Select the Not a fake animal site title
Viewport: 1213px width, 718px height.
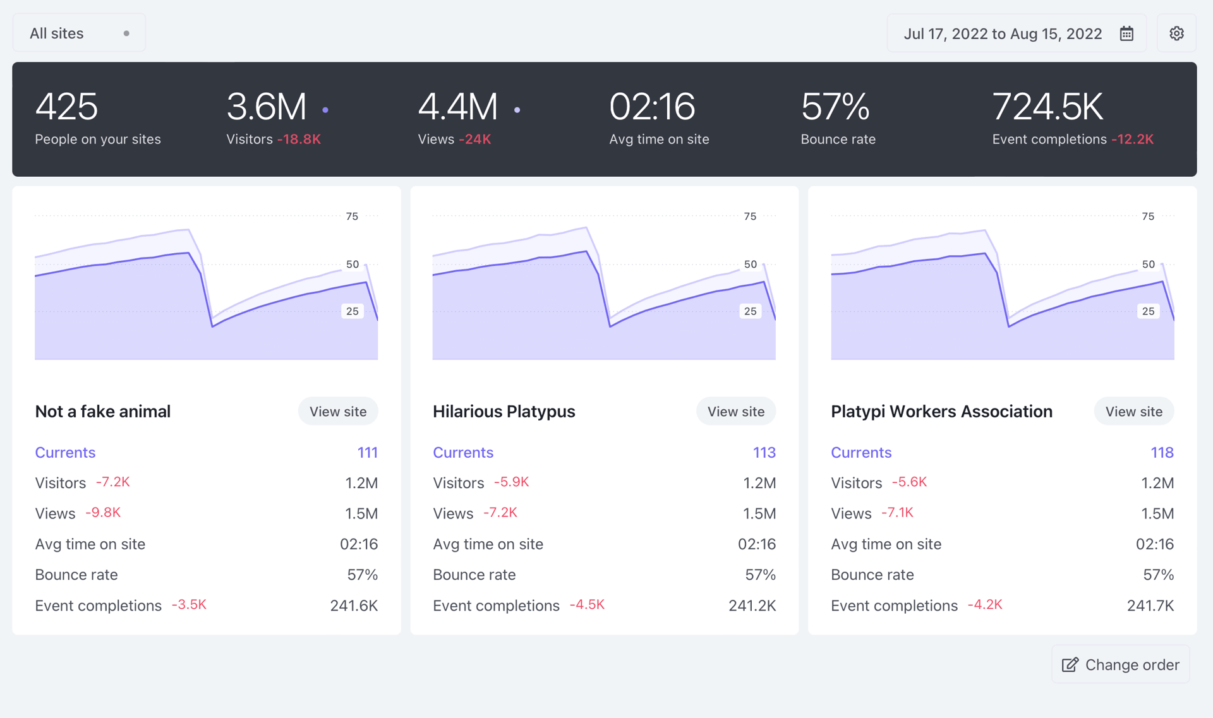tap(102, 411)
